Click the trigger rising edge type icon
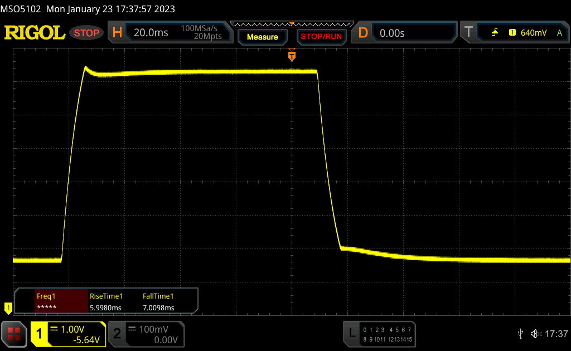Image resolution: width=571 pixels, height=351 pixels. 495,33
